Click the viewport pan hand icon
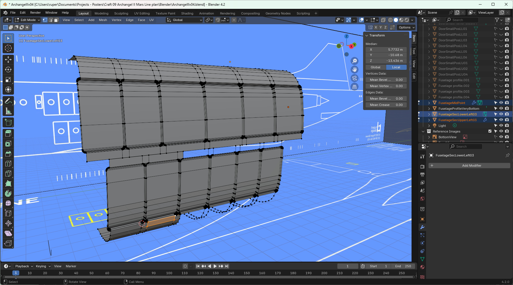The width and height of the screenshot is (513, 285). click(x=355, y=69)
